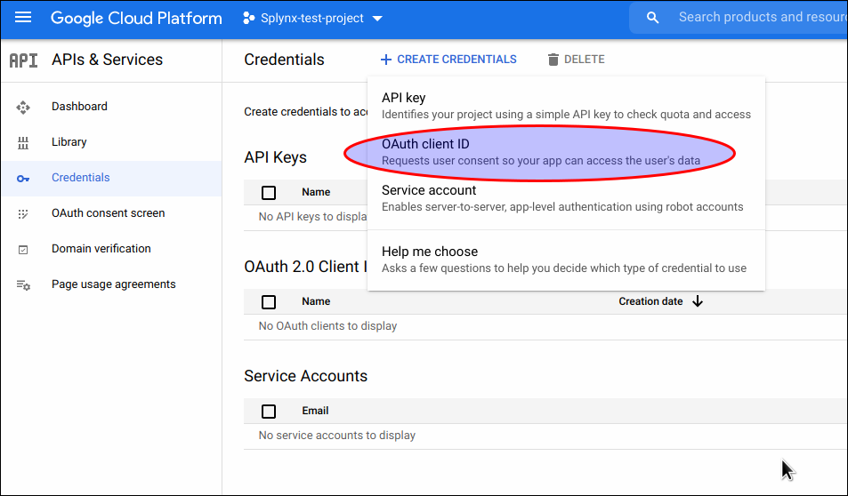Click the Domain verification icon

click(23, 250)
